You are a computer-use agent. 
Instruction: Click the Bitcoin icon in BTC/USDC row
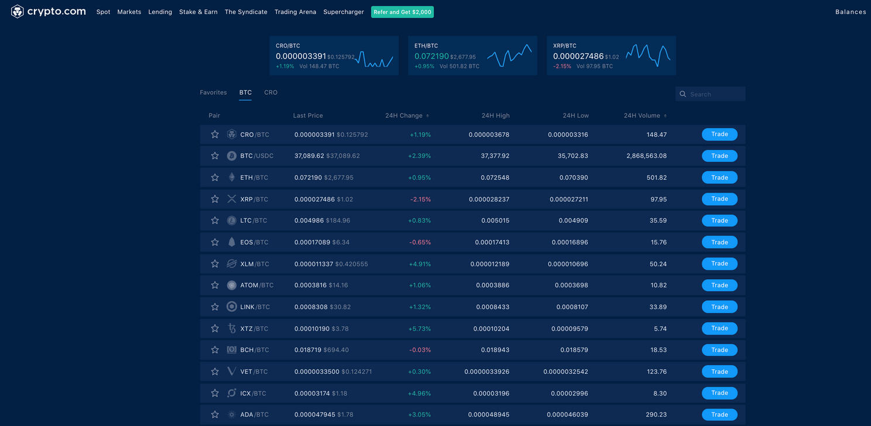tap(232, 156)
